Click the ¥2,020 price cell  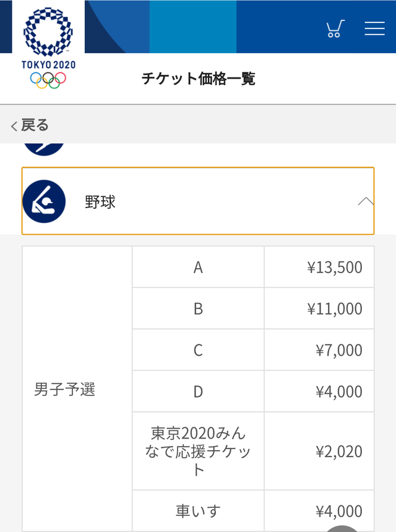click(319, 451)
